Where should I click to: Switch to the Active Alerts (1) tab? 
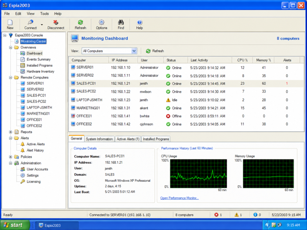tap(128, 139)
